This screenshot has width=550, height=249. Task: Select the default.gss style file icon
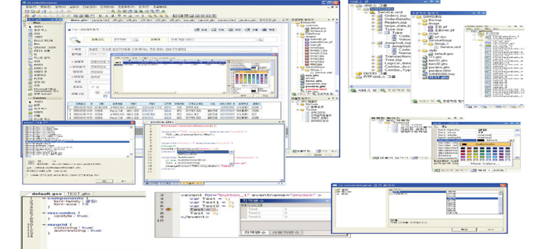pyautogui.click(x=431, y=54)
